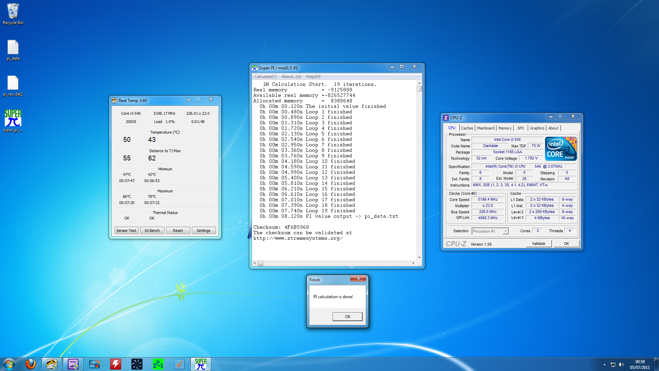Click the Super PI vertical scrollbar thumb
The image size is (659, 371).
[419, 89]
